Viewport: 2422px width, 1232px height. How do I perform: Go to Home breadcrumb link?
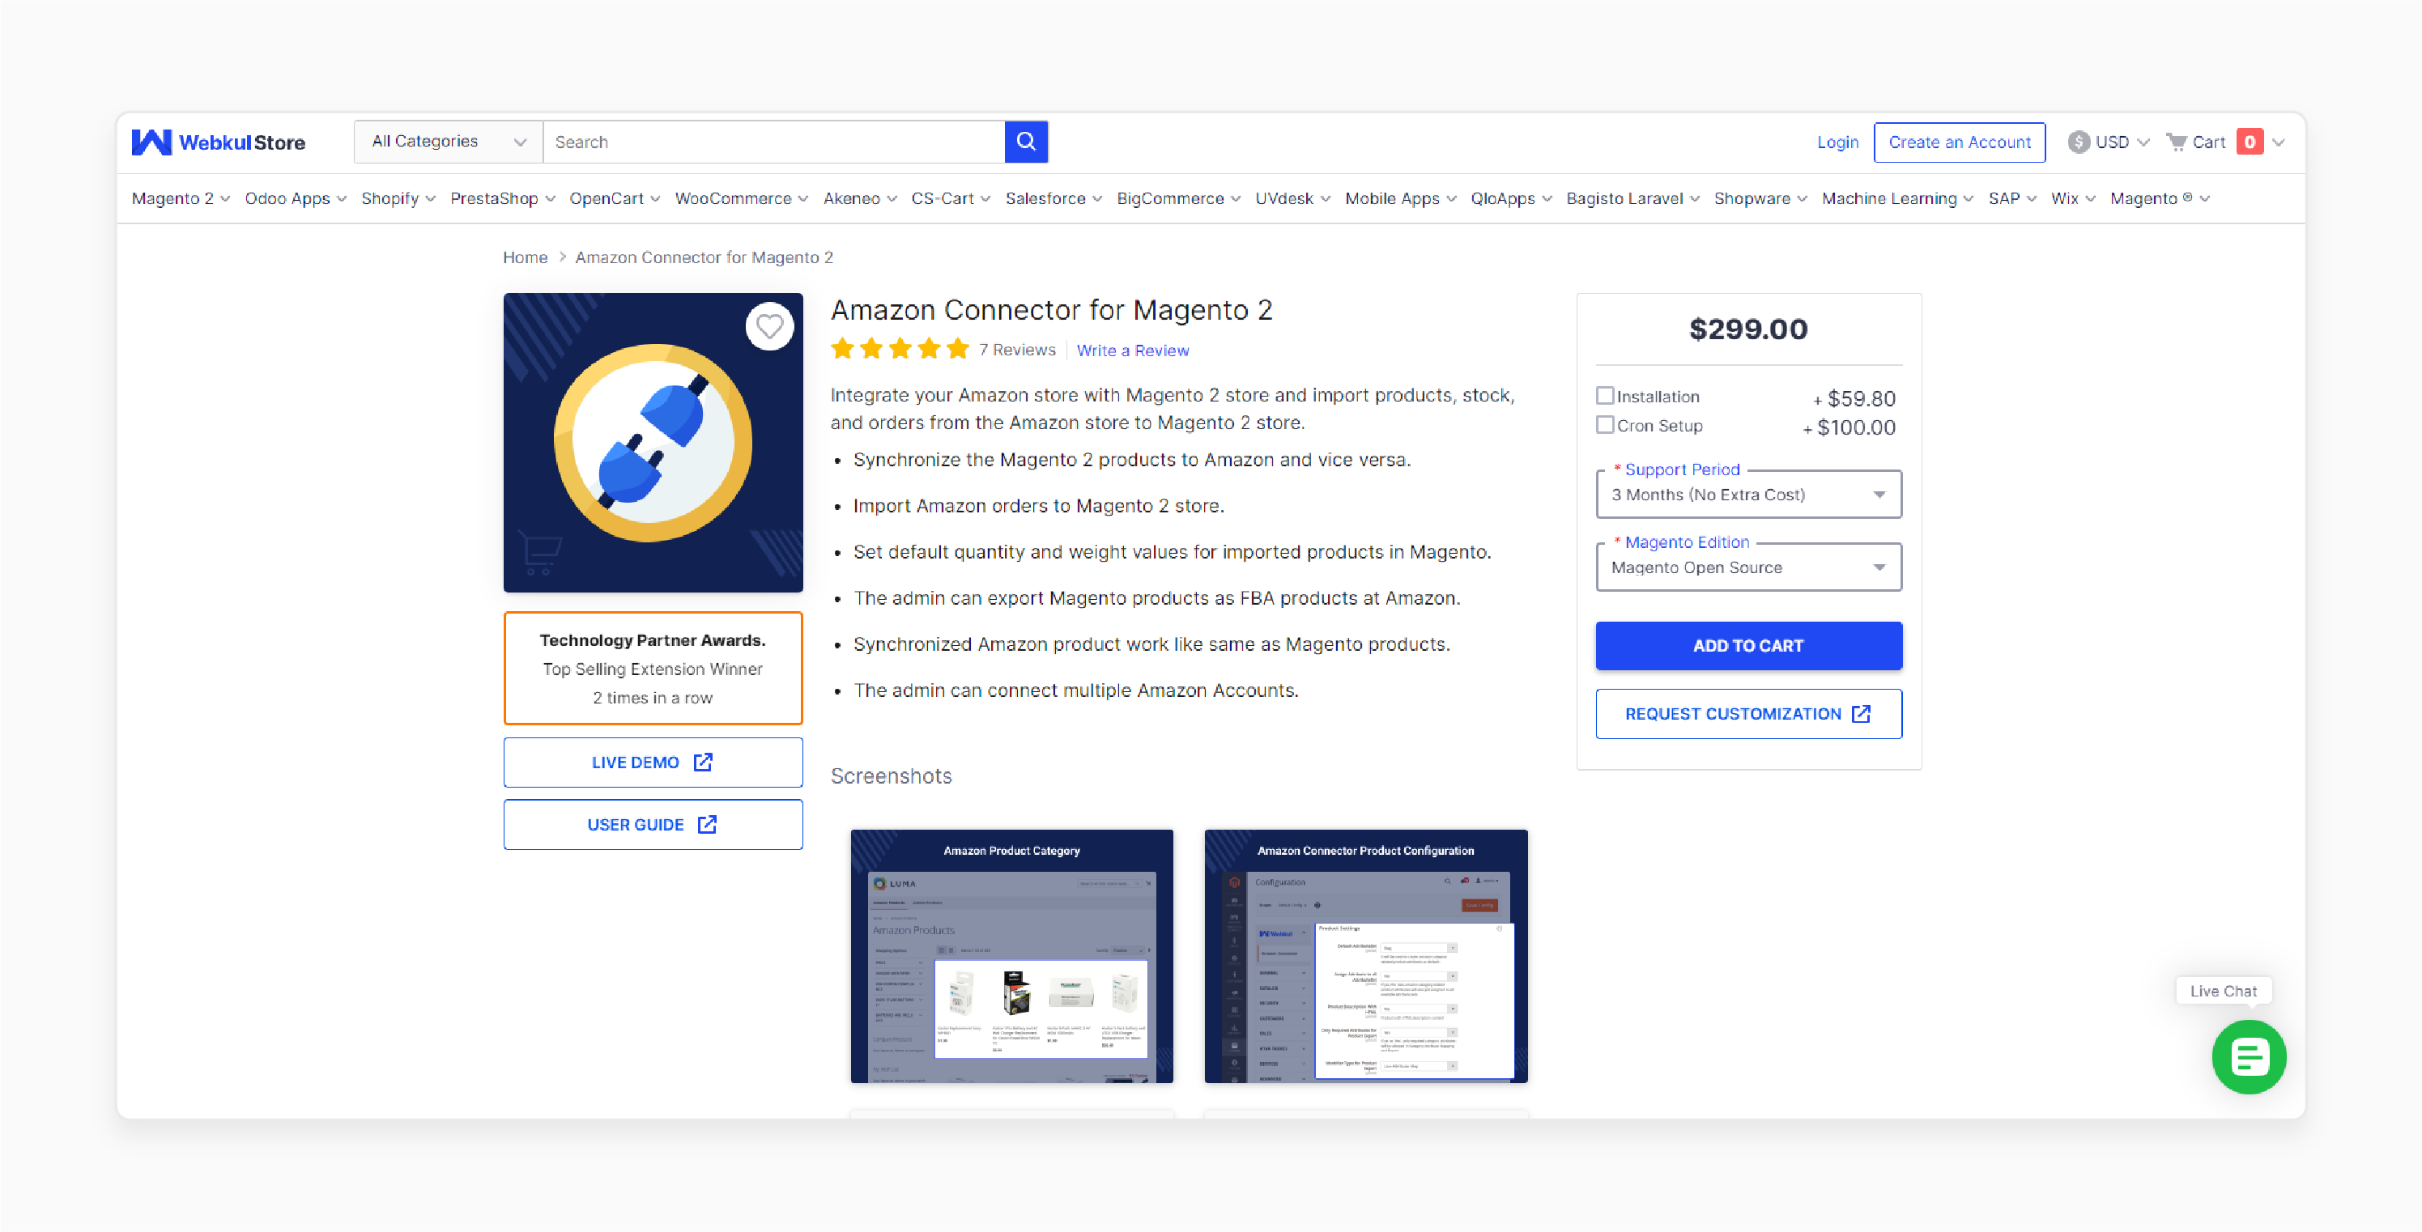point(525,257)
